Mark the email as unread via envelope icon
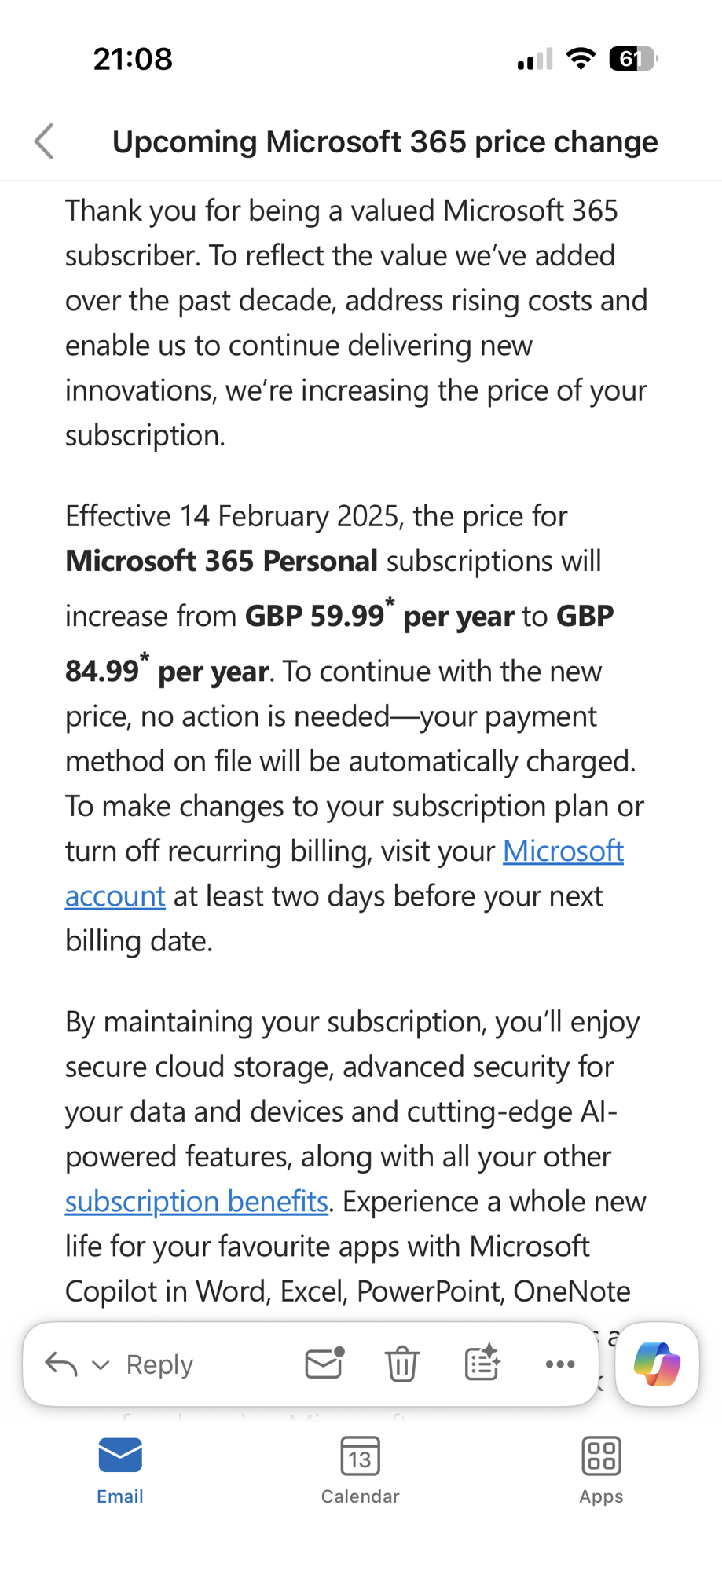Screen dimensions: 722x1571 pyautogui.click(x=324, y=1364)
